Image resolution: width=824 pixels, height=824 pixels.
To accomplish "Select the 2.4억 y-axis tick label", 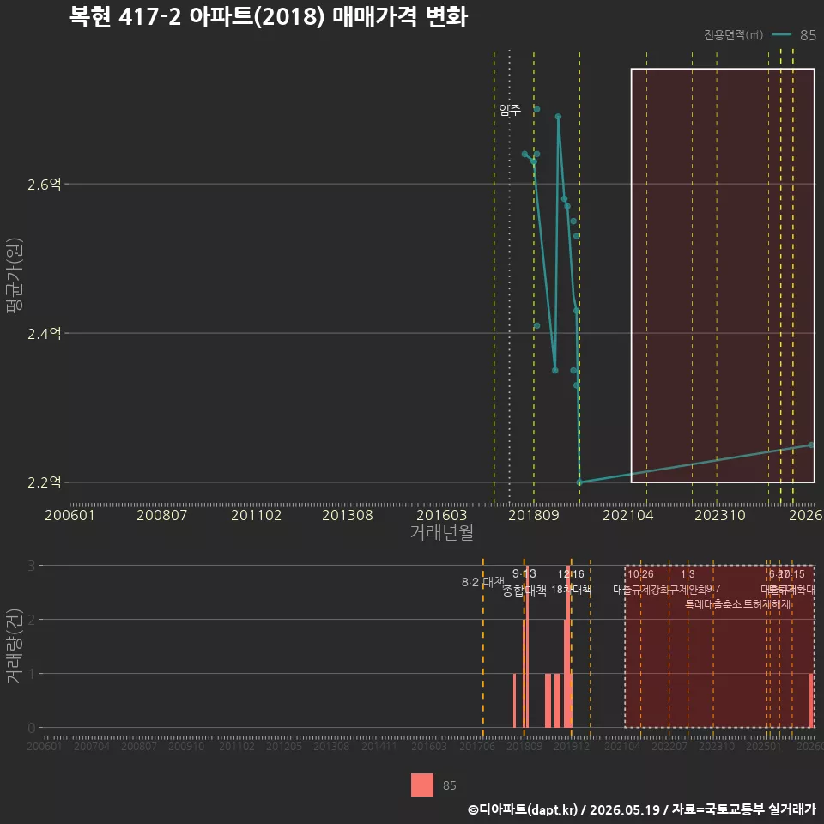I will tap(44, 333).
